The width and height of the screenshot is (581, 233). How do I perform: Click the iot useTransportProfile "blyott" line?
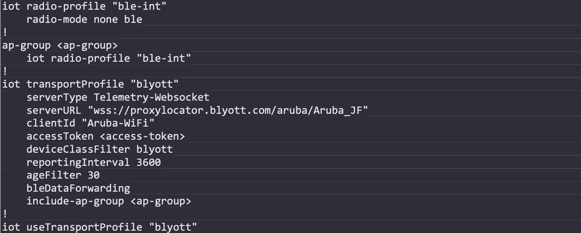[100, 227]
